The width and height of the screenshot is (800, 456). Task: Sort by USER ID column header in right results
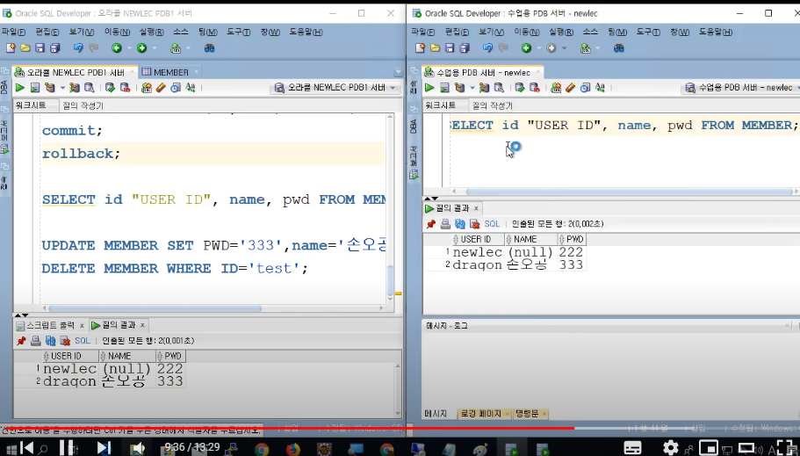point(478,240)
